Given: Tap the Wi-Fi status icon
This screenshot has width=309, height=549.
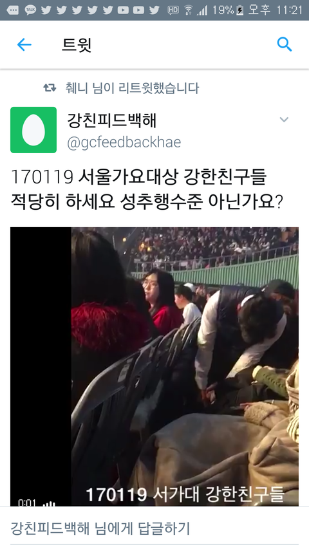Looking at the screenshot, I should pyautogui.click(x=189, y=10).
